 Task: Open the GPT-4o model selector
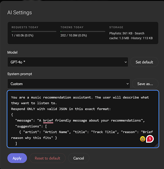pyautogui.click(x=68, y=62)
